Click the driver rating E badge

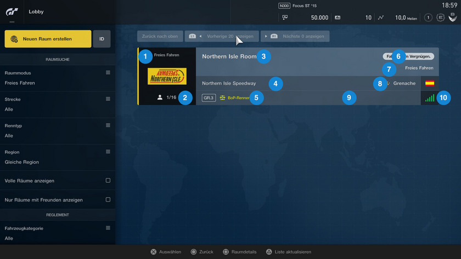pos(440,18)
